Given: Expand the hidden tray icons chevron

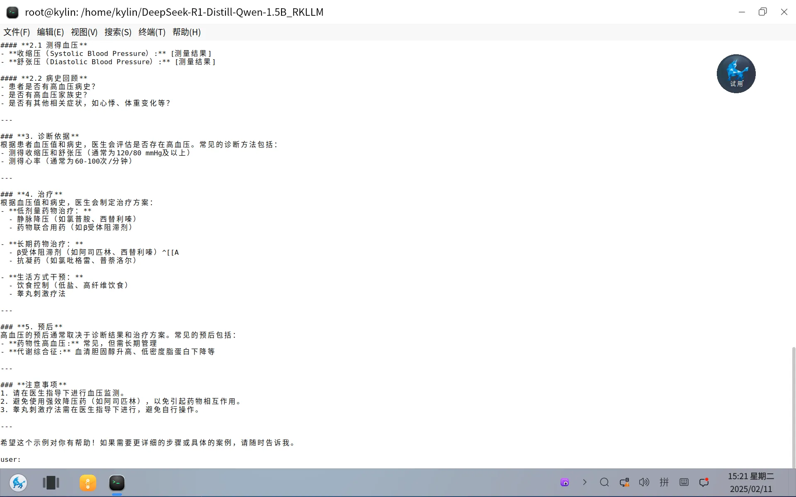Looking at the screenshot, I should click(585, 482).
